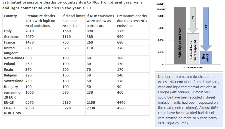Click the '-47 %' grey arrow in chart
The image size is (225, 129).
click(193, 20)
